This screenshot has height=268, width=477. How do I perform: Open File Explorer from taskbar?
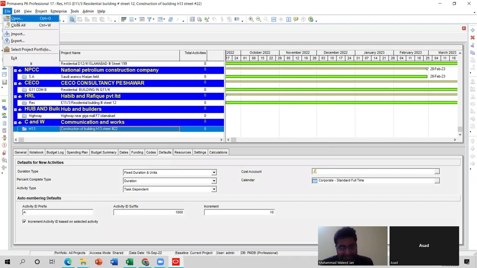pyautogui.click(x=83, y=262)
